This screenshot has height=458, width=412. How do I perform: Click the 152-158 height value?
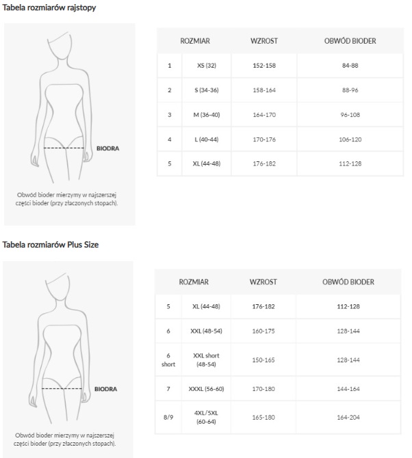click(x=264, y=66)
